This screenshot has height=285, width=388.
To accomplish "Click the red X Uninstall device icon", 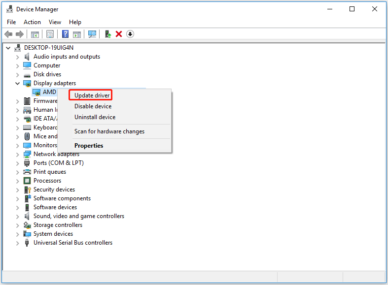I will pyautogui.click(x=119, y=34).
